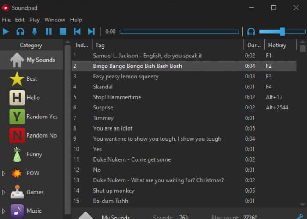Viewport: 307px width, 219px height.
Task: Open the Help menu
Action: [x=76, y=20]
